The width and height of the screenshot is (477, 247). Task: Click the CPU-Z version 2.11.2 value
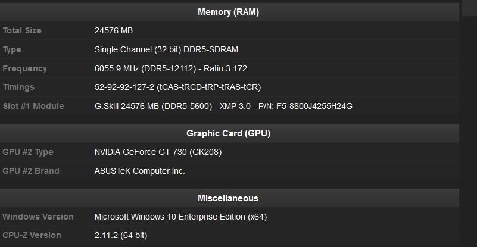click(121, 235)
